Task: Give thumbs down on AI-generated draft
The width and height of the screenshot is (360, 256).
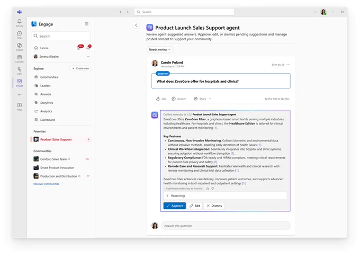Action: (213, 189)
